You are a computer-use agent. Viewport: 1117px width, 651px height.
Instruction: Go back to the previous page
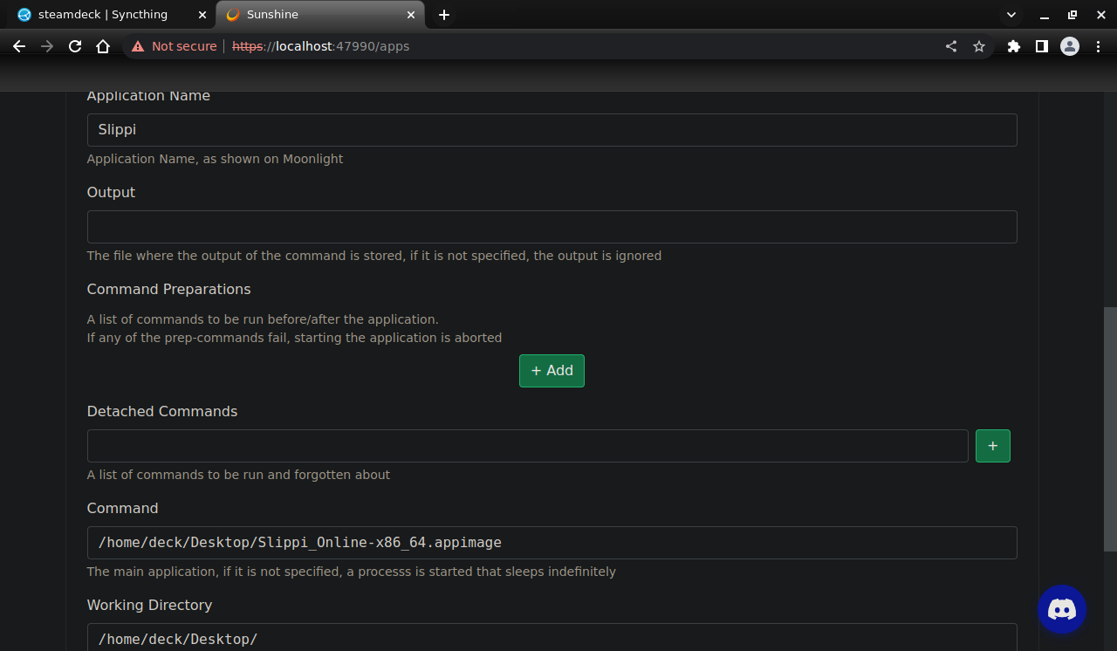[19, 46]
